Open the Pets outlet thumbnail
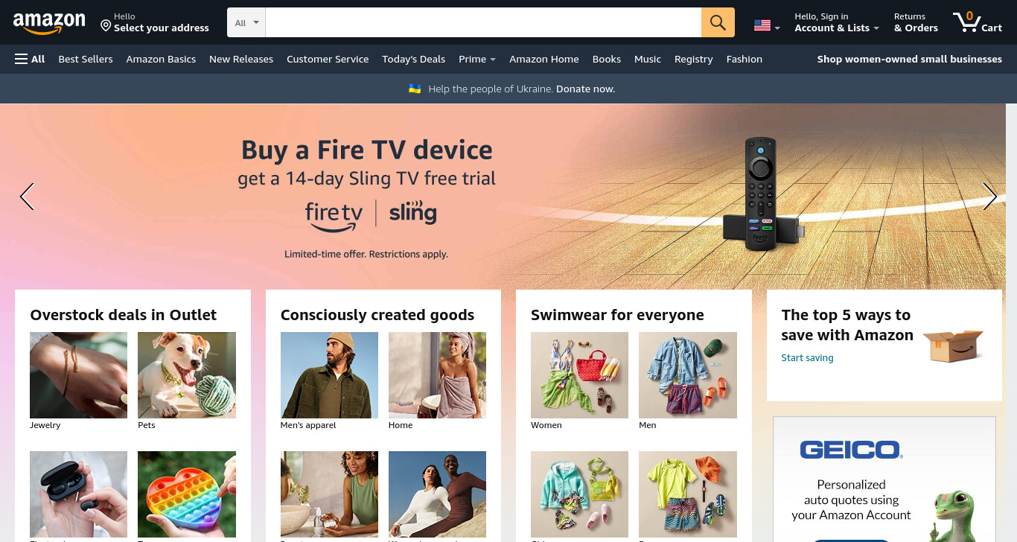 [187, 375]
